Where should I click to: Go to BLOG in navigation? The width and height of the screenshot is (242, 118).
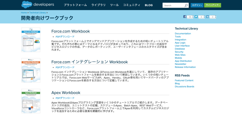149,5
